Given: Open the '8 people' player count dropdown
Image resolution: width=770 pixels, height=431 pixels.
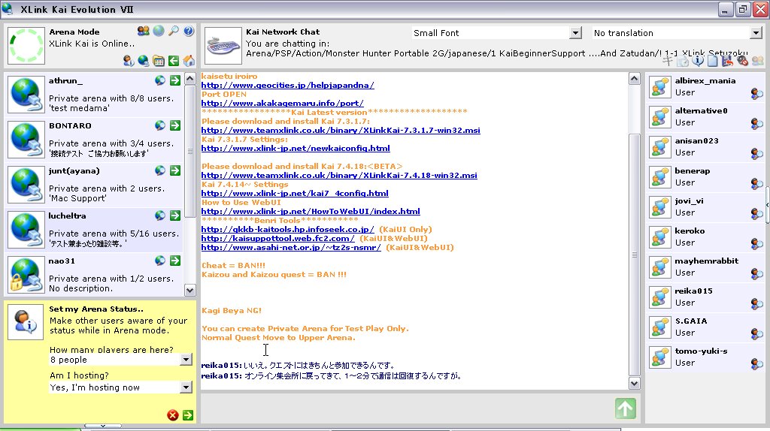Looking at the screenshot, I should click(186, 360).
